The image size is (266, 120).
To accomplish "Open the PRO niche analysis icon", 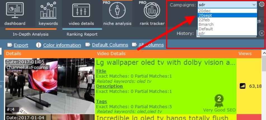I will 117,10.
